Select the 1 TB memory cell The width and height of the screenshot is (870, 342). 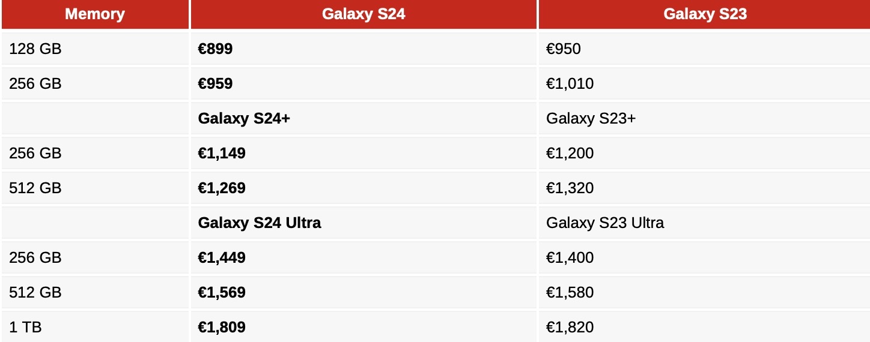tap(25, 327)
